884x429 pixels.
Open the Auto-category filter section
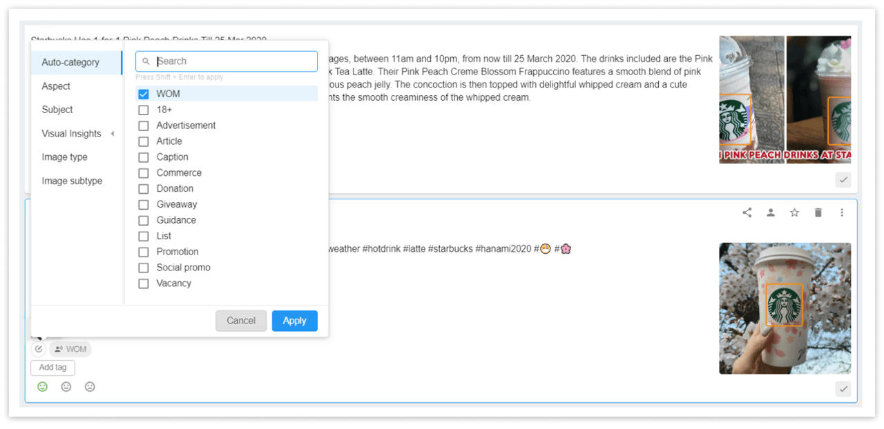[x=76, y=62]
